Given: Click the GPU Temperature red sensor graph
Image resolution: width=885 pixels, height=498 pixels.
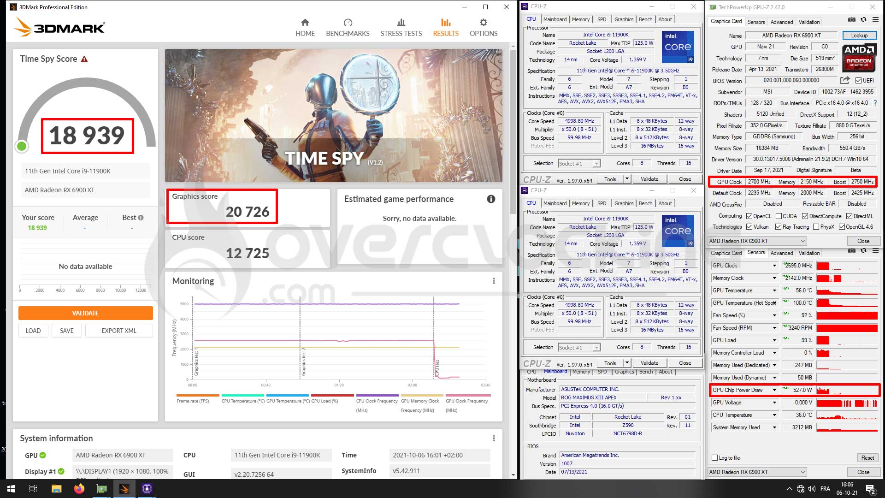Looking at the screenshot, I should pos(847,290).
